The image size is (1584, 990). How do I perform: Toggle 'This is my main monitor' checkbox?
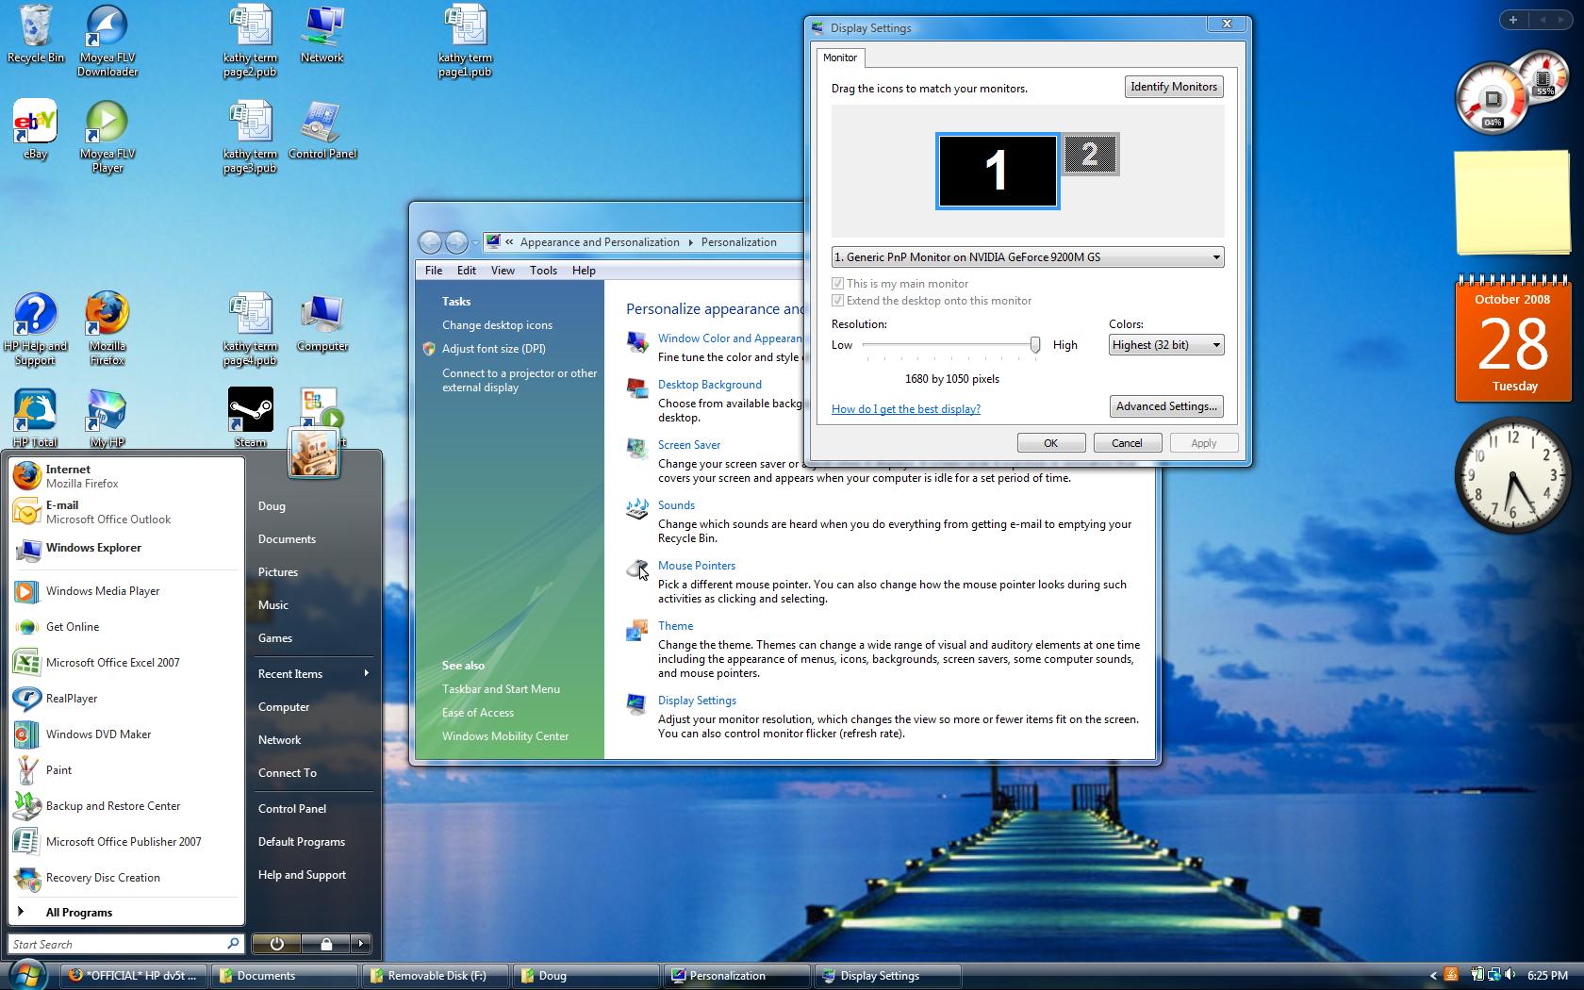pos(837,284)
